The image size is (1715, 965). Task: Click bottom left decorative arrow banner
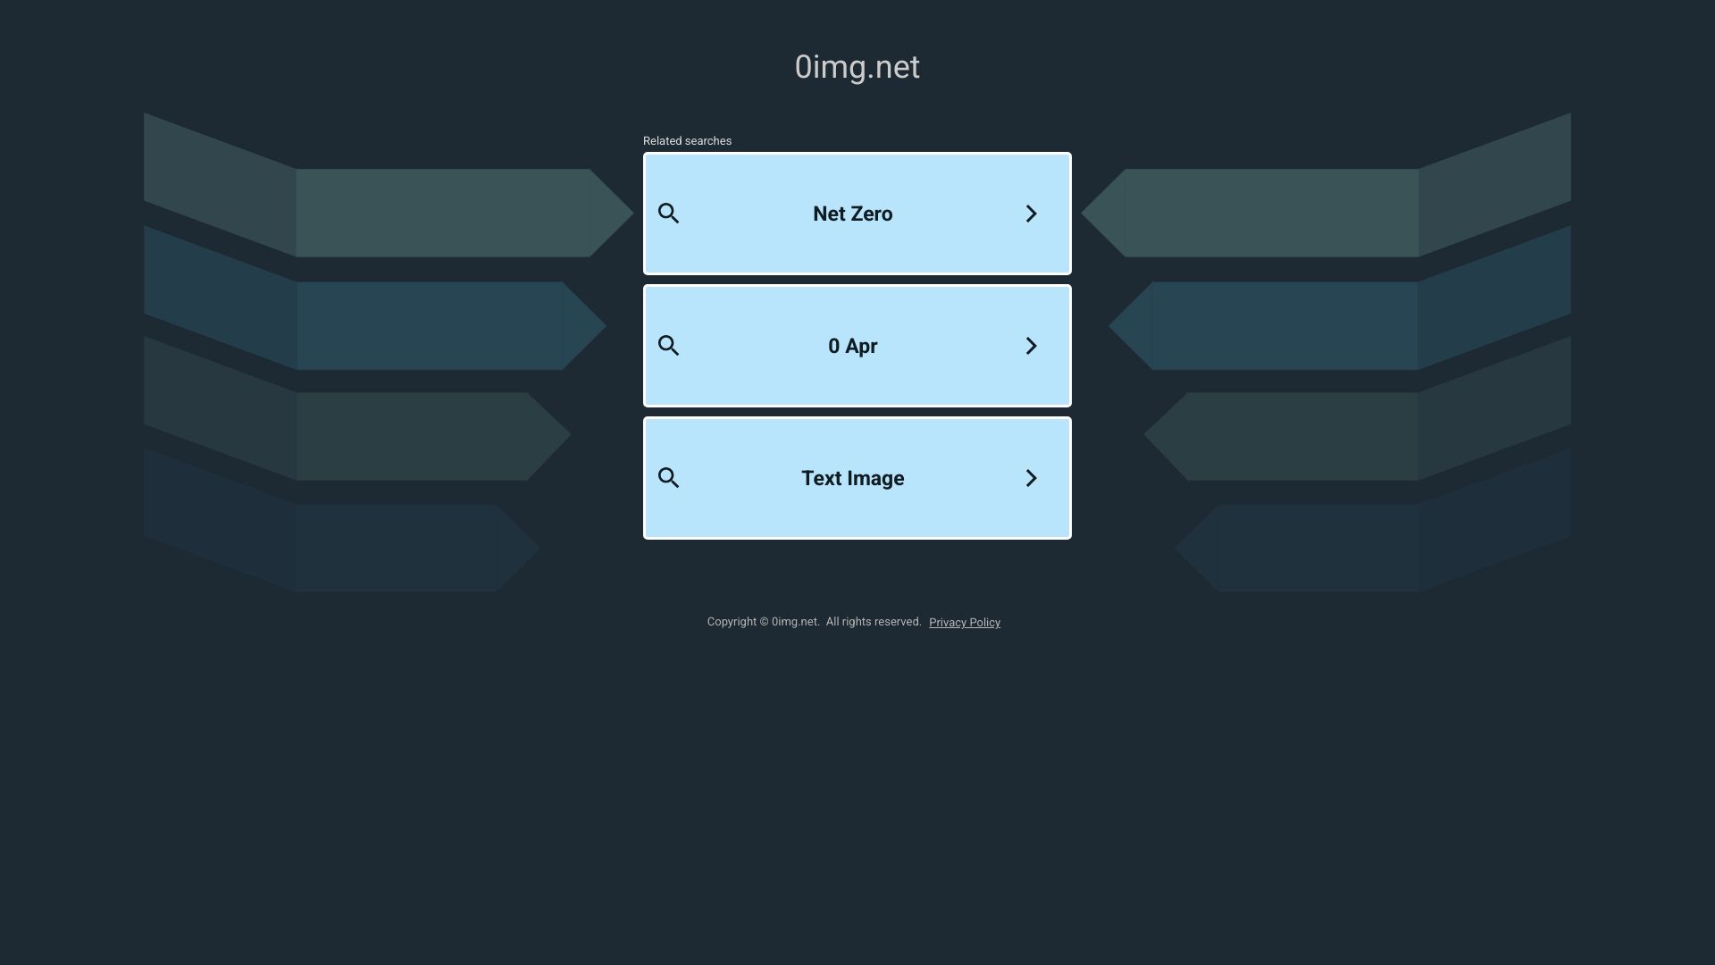[x=396, y=548]
